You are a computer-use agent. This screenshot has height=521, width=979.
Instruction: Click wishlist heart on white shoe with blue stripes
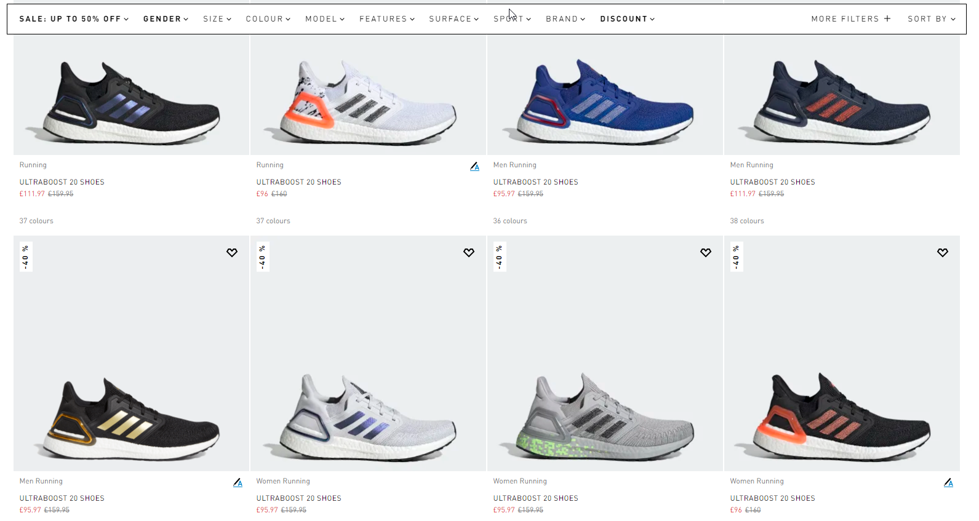[x=469, y=252]
